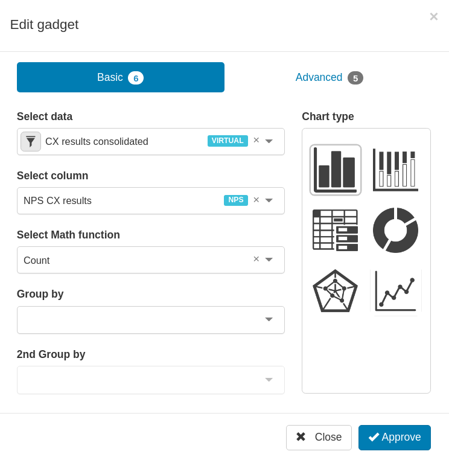This screenshot has height=460, width=449.
Task: Expand the Select column dropdown arrow
Action: point(269,200)
